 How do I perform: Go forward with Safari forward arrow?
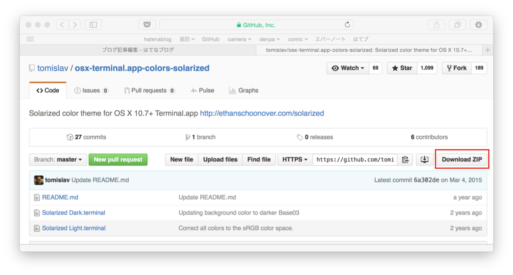click(x=75, y=25)
